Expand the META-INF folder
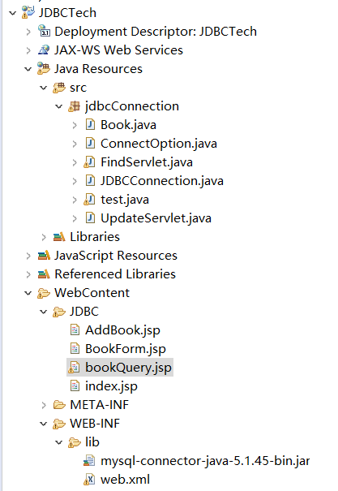Viewport: 338px width, 491px height. (x=44, y=405)
